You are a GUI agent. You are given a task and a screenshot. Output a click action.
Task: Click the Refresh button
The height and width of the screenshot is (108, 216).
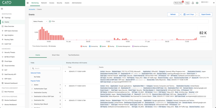(173, 15)
